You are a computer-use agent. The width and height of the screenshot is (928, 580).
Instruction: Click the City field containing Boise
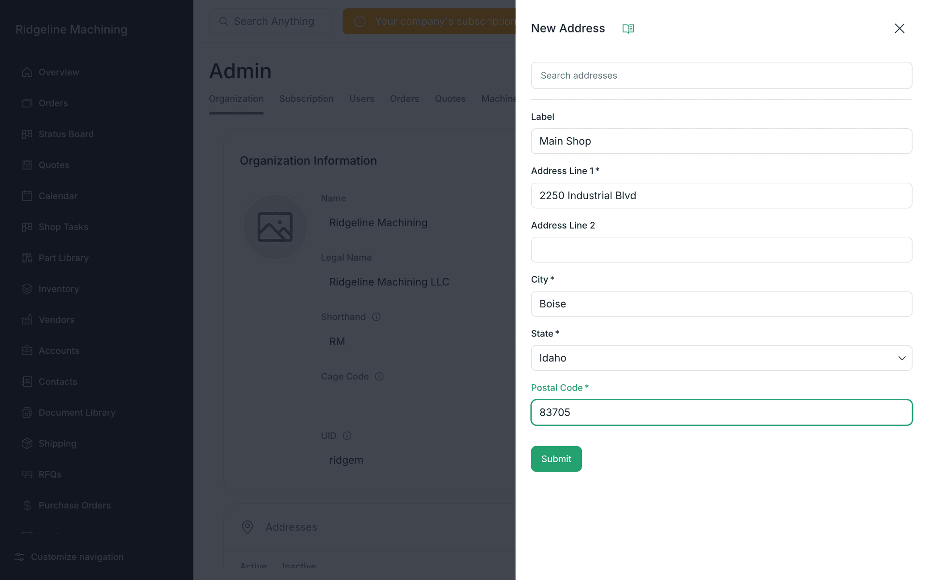pyautogui.click(x=721, y=304)
